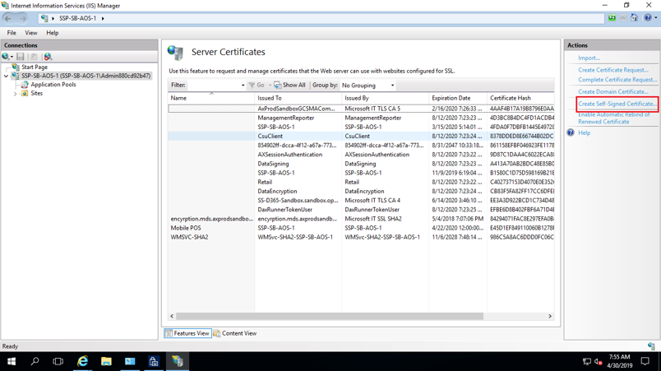Click the IIS Manager taskbar icon
Image resolution: width=661 pixels, height=371 pixels.
pos(178,361)
